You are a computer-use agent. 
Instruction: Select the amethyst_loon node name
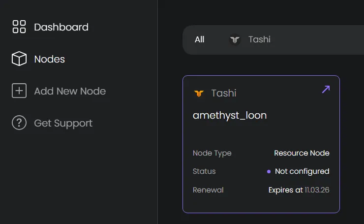point(230,116)
